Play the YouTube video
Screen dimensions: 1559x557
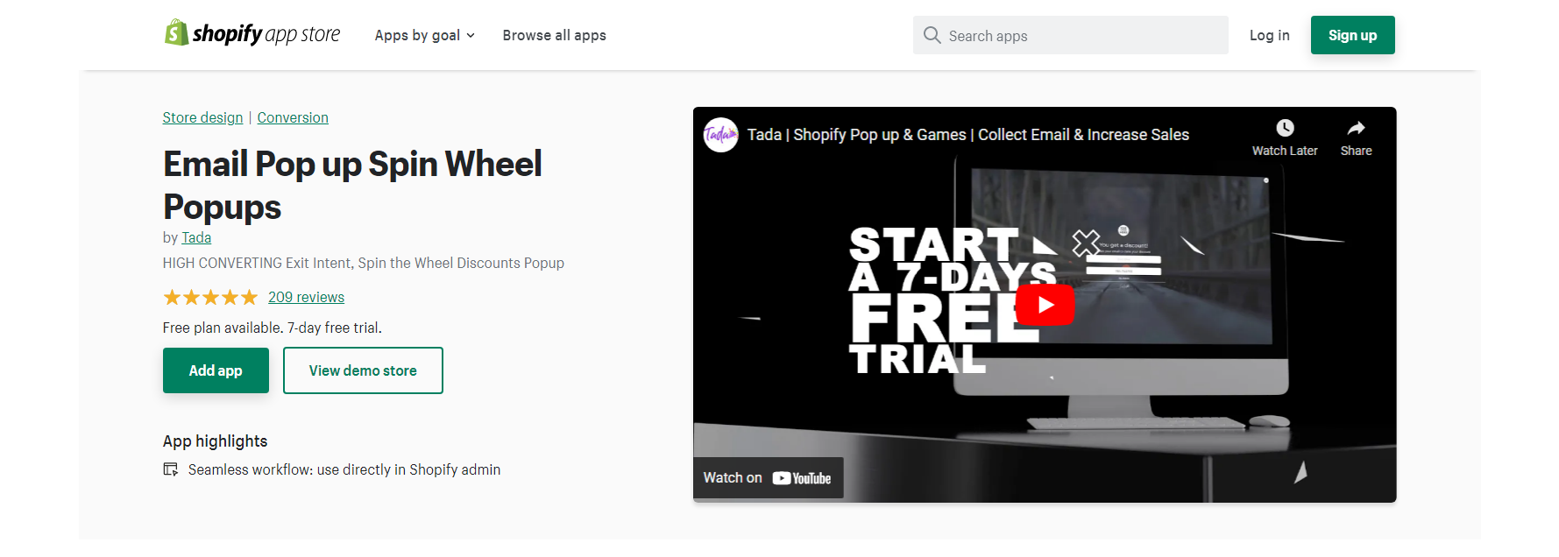point(1045,305)
